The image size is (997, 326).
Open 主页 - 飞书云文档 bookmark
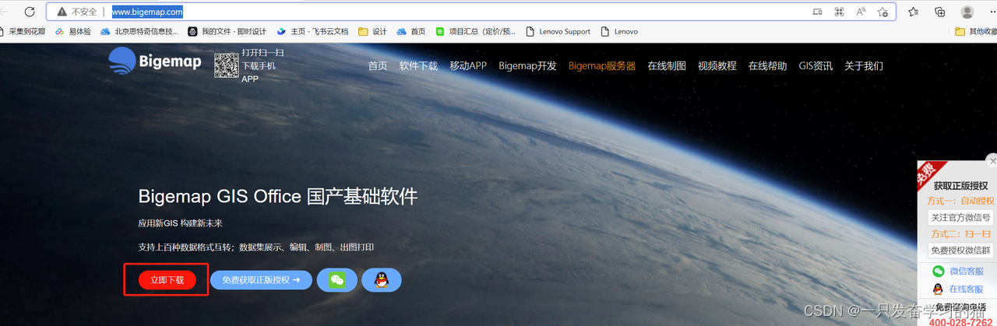pyautogui.click(x=312, y=32)
